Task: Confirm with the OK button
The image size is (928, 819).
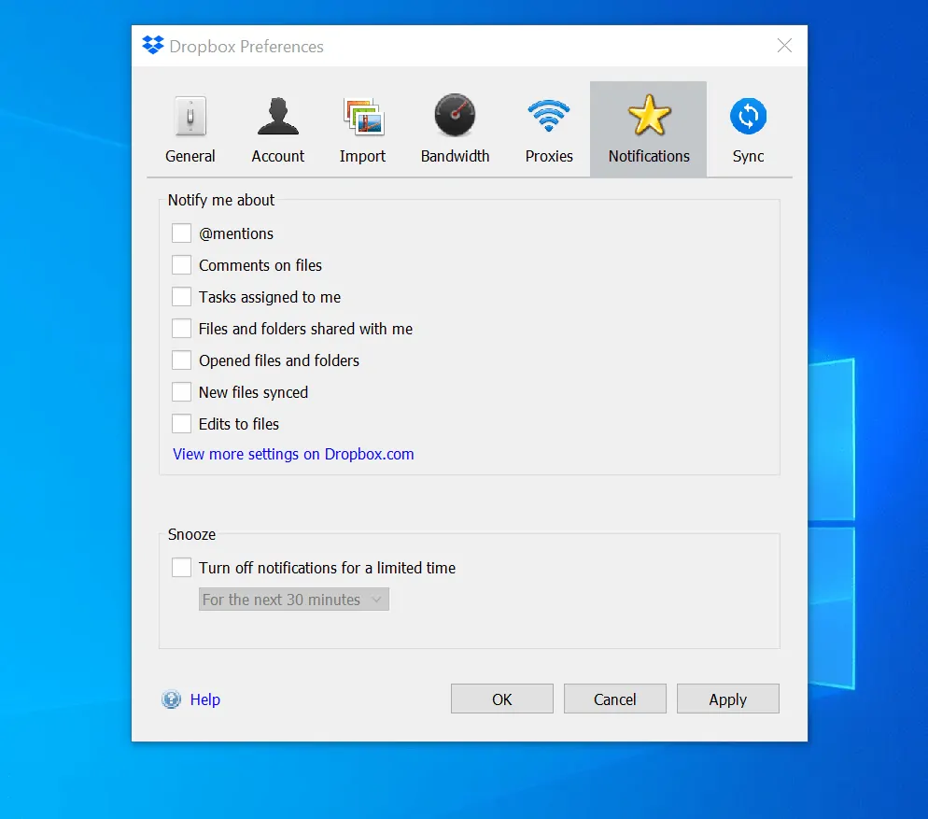Action: tap(502, 699)
